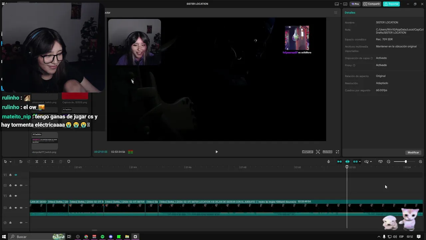Viewport: 426px width, 240px height.
Task: Lock the upper video track
Action: click(10, 185)
